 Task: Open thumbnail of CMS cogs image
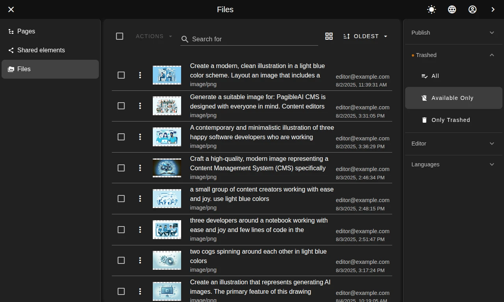[167, 168]
